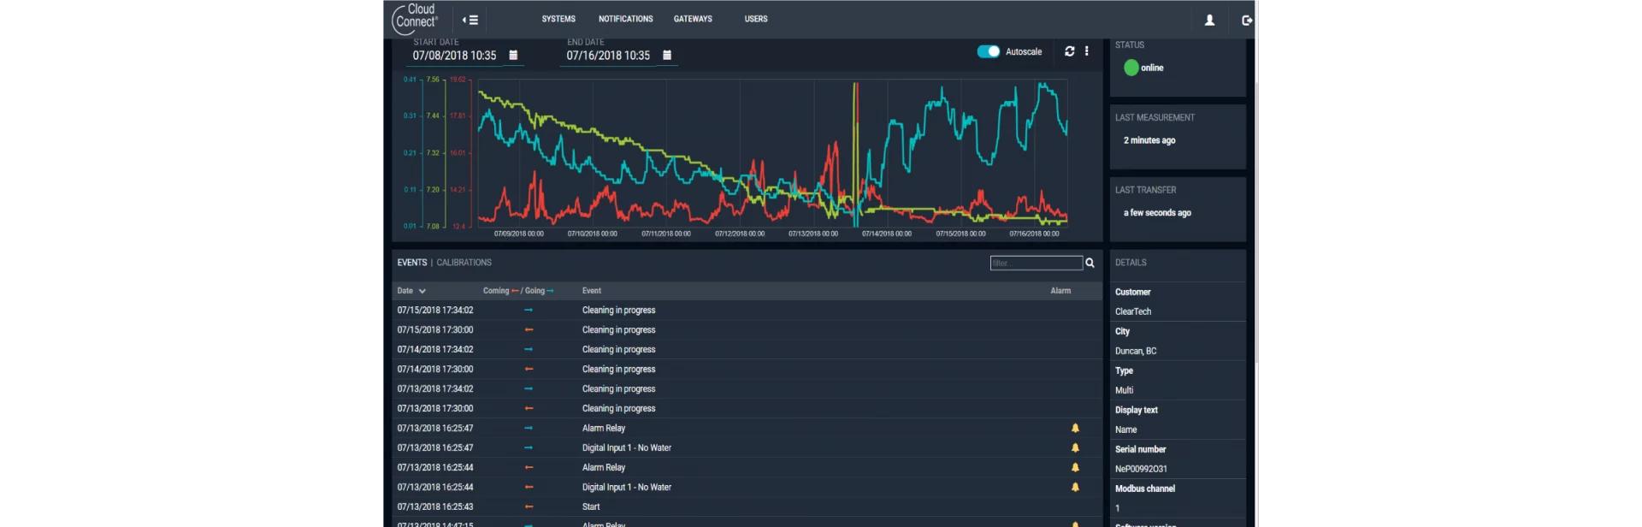Click the Details panel header
This screenshot has width=1642, height=527.
pos(1131,263)
